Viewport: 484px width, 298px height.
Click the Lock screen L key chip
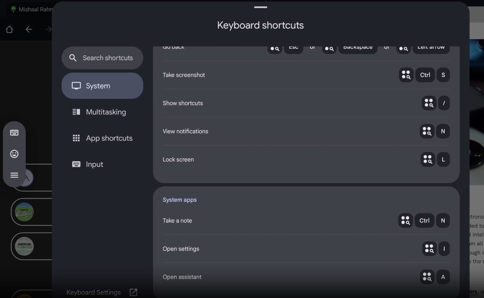(443, 159)
